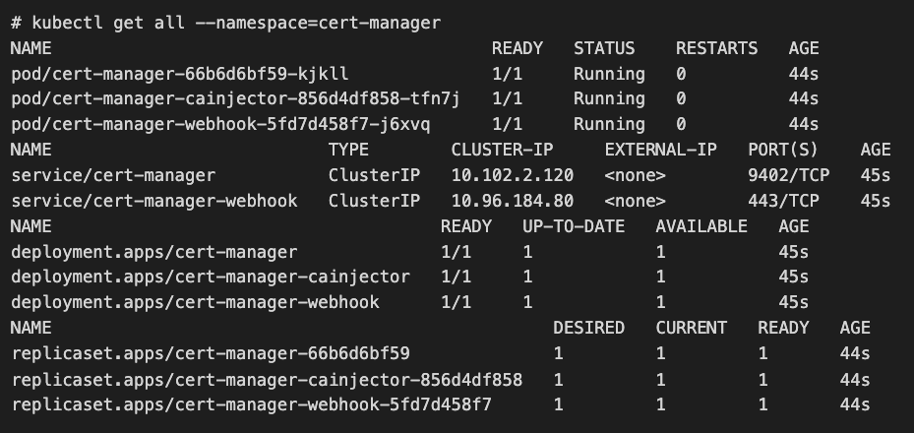This screenshot has width=914, height=433.
Task: Click the RESTARTS column header
Action: tap(716, 48)
